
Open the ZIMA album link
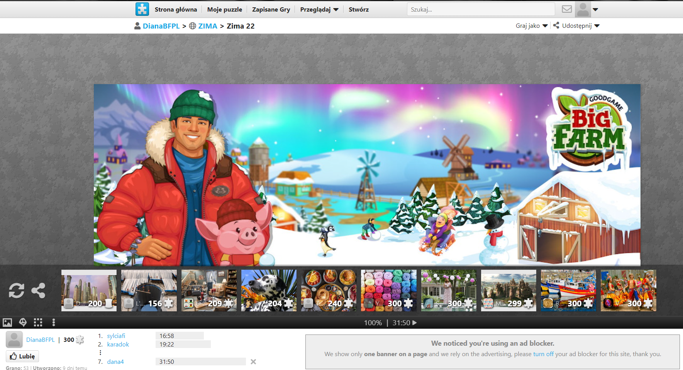[x=208, y=26]
